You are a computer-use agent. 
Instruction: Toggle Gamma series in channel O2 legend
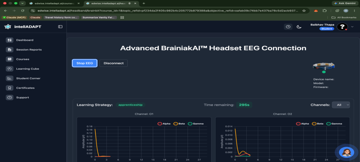point(334,124)
